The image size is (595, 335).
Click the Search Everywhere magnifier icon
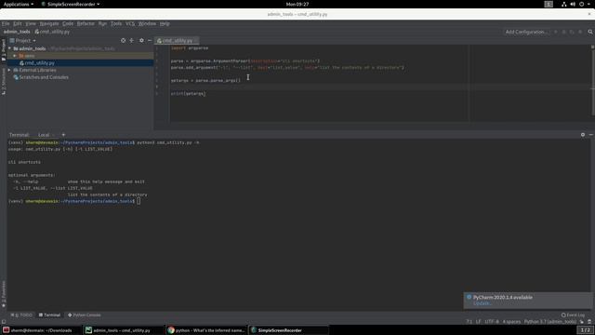590,32
